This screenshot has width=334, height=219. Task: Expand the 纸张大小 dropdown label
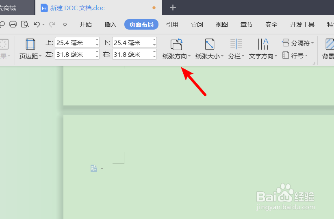point(209,56)
